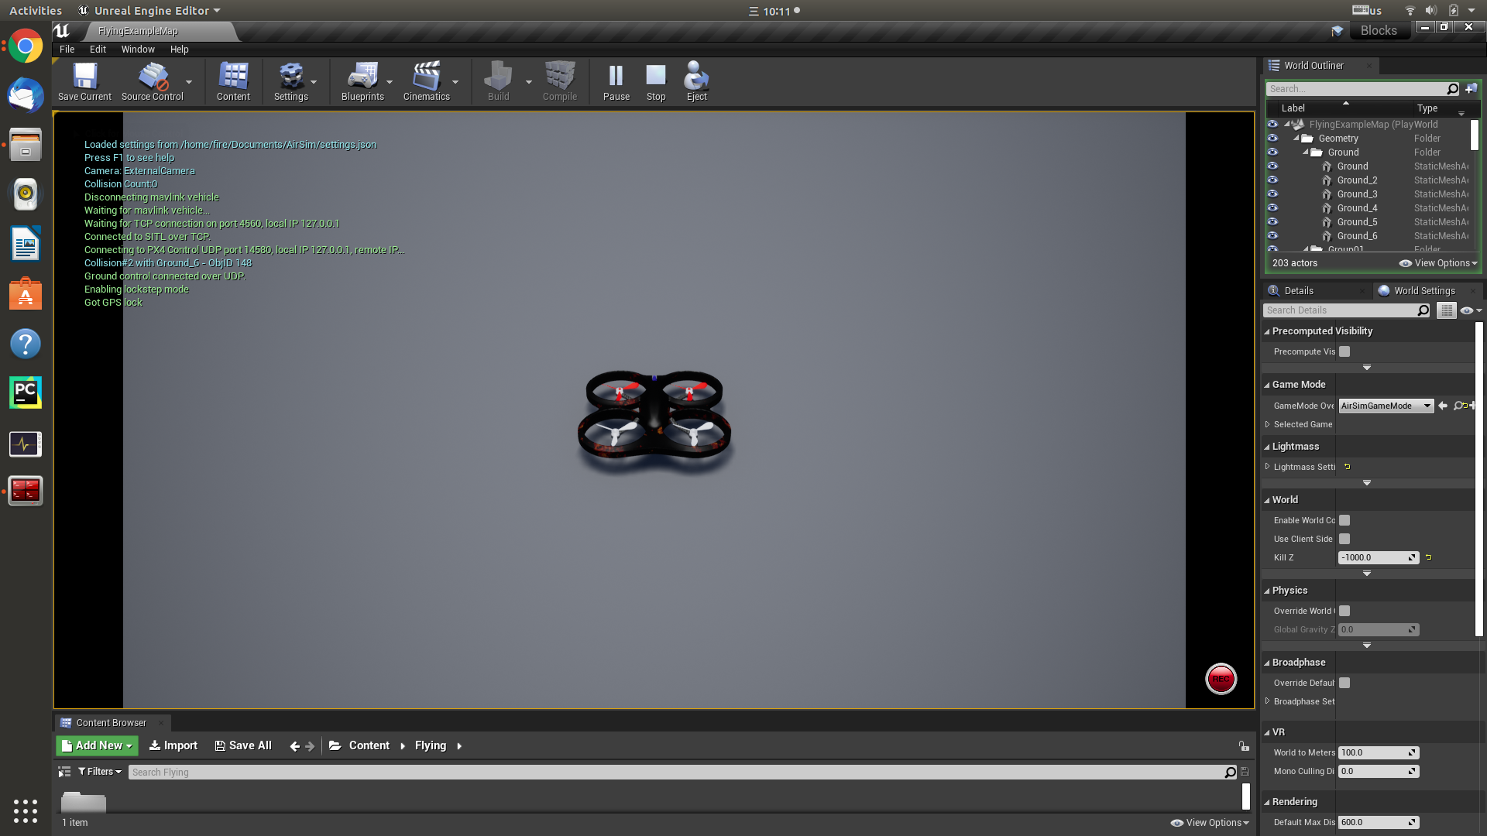The width and height of the screenshot is (1487, 836).
Task: Toggle the sources panel icon in Content Browser
Action: (x=64, y=772)
